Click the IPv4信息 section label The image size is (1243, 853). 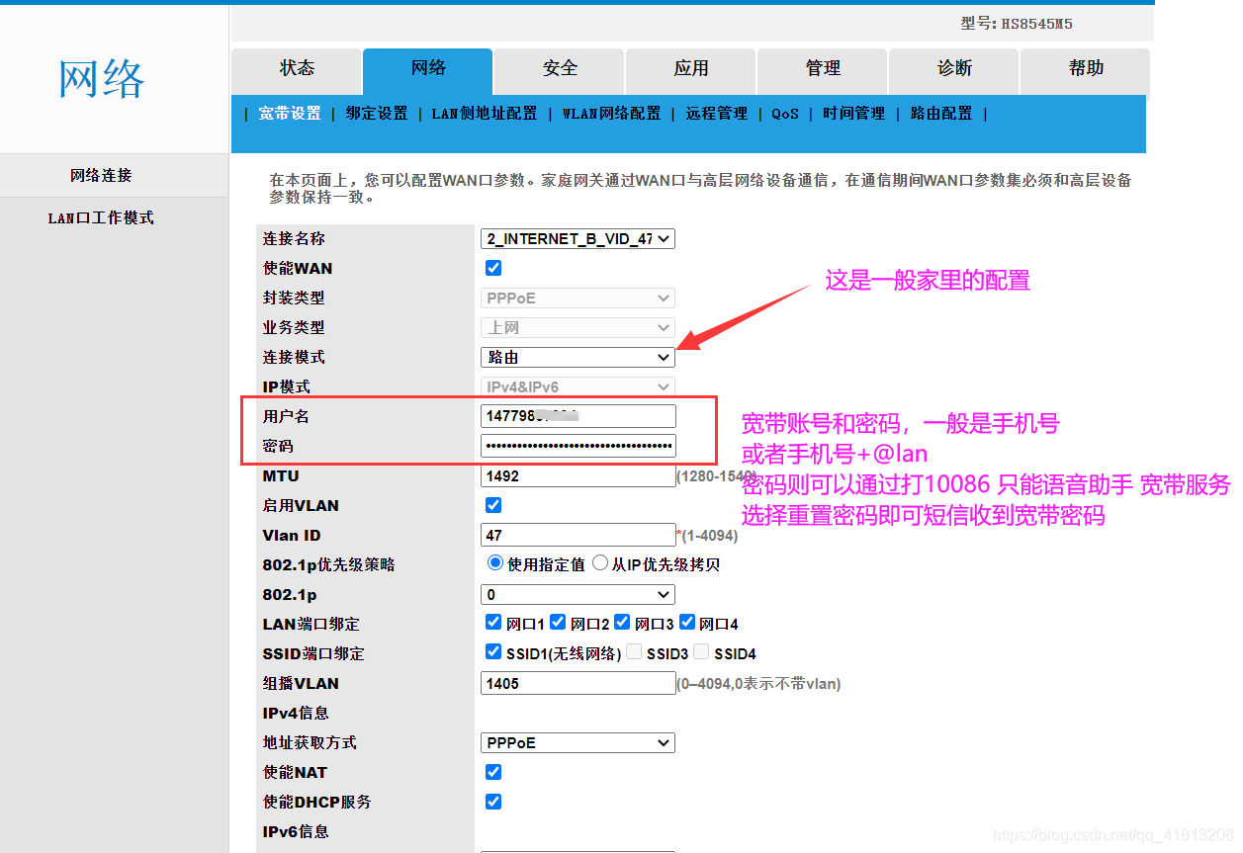coord(296,713)
